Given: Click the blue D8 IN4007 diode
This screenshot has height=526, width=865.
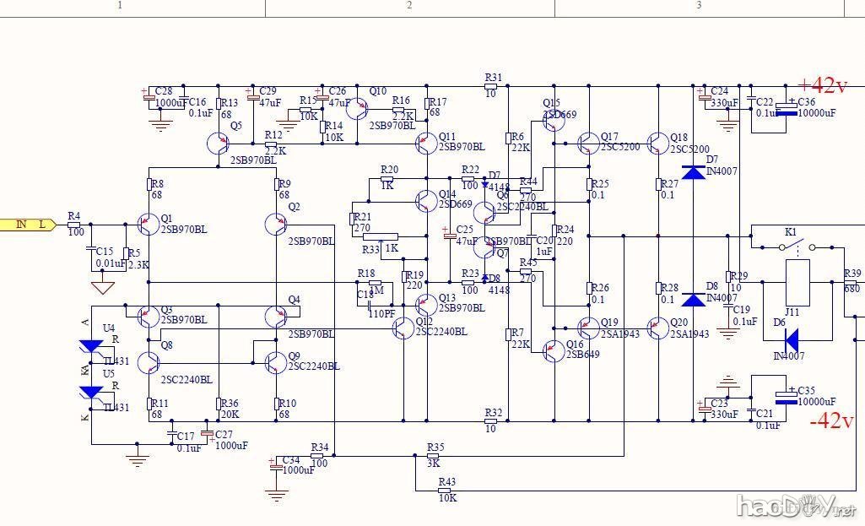Looking at the screenshot, I should coord(693,299).
